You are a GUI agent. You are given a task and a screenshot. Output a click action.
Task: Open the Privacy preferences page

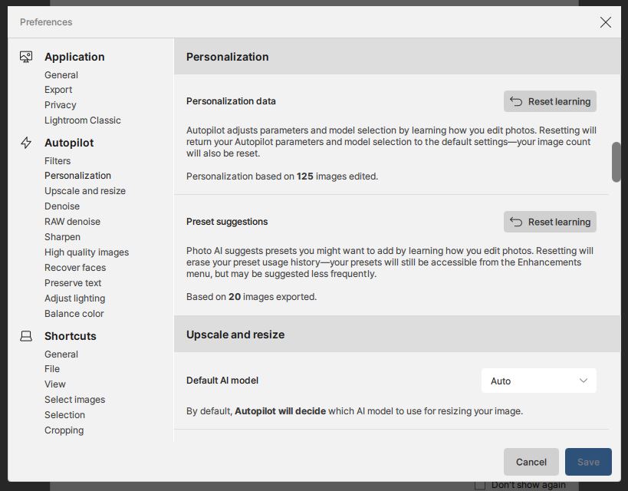[x=60, y=104]
